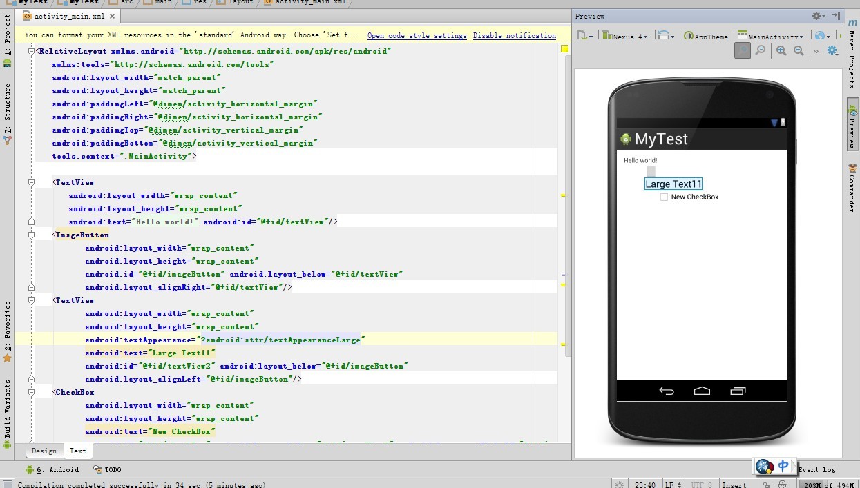Collapse the RelativeLayout fold marker

coord(31,51)
